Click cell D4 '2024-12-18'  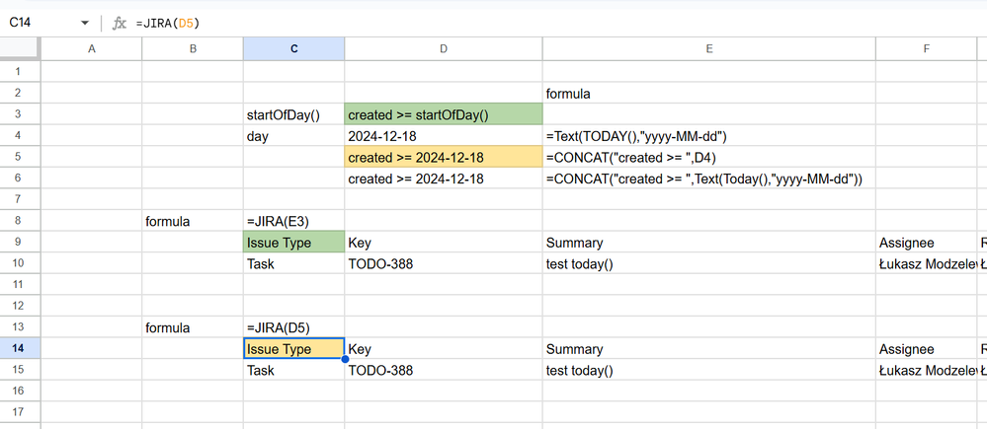(x=444, y=136)
